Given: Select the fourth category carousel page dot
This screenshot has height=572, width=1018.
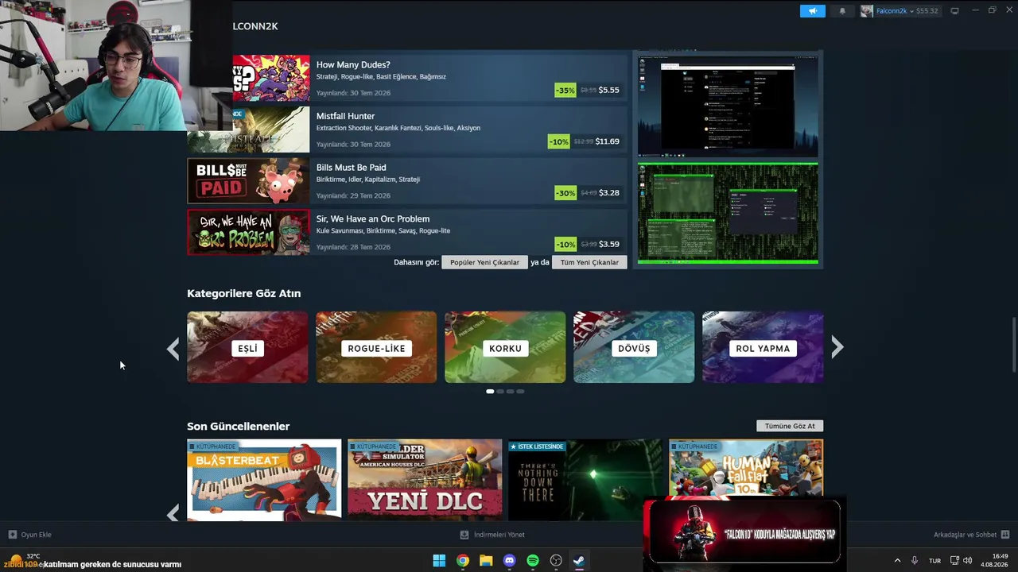Looking at the screenshot, I should point(521,391).
